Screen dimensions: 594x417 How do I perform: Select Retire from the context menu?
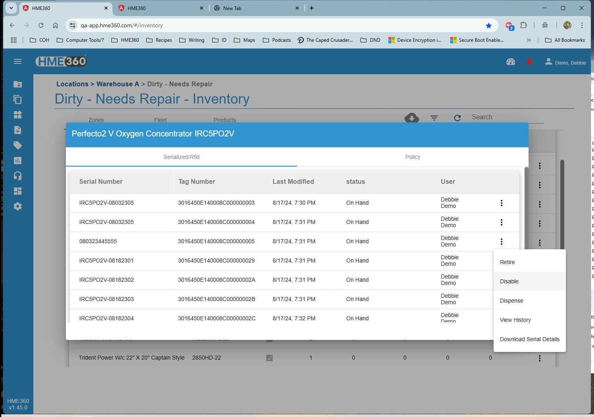pyautogui.click(x=529, y=262)
